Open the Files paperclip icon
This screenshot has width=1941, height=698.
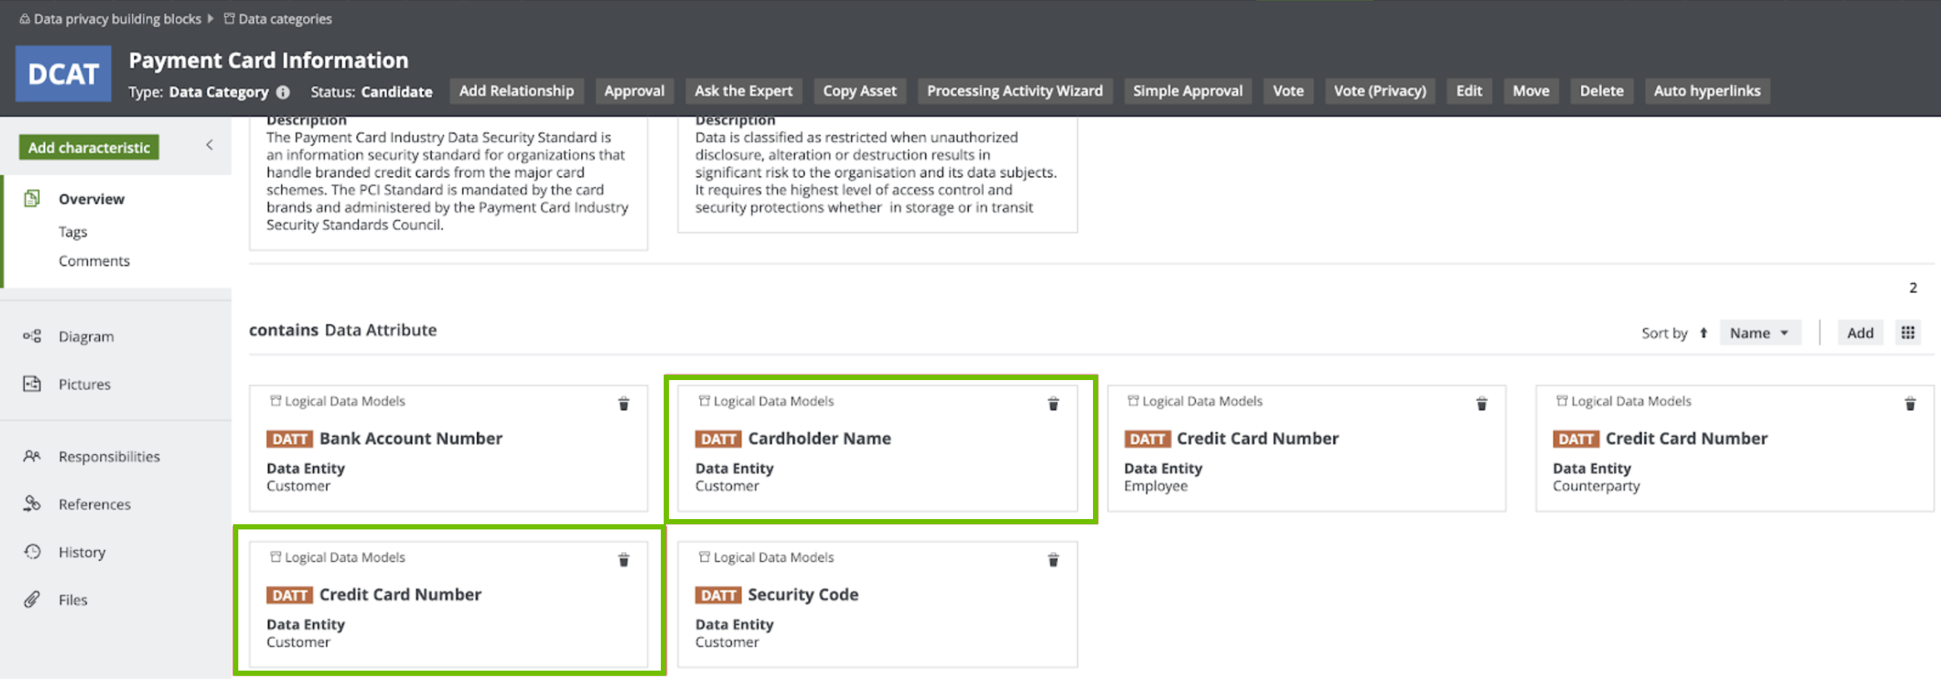pyautogui.click(x=32, y=600)
